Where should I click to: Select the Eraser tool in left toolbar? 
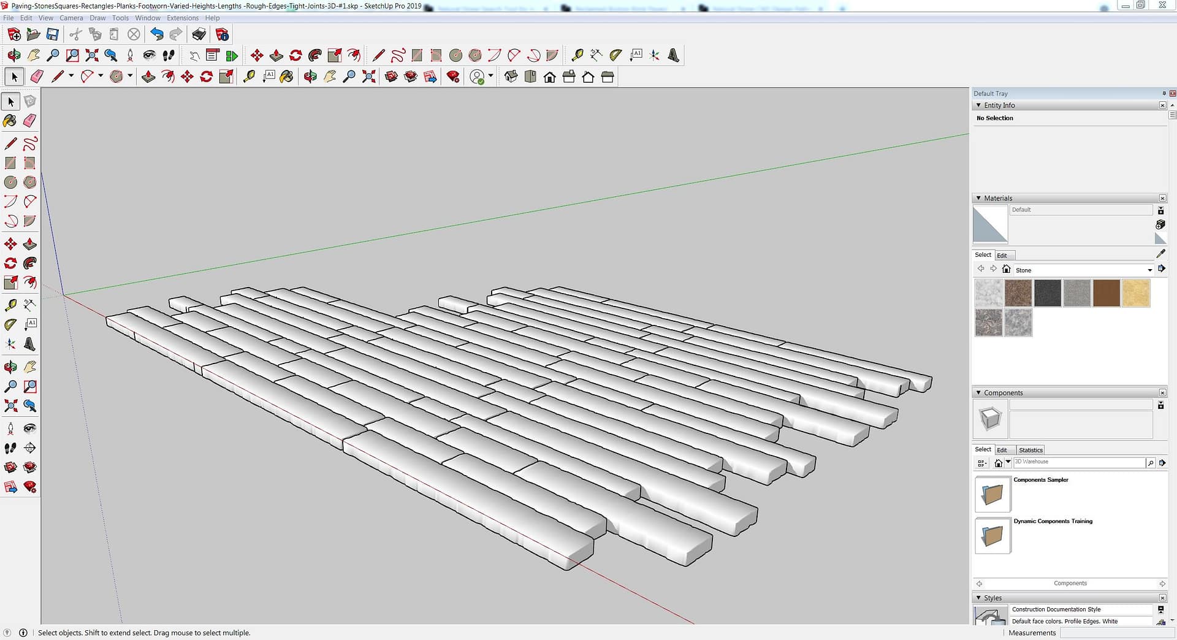[29, 121]
